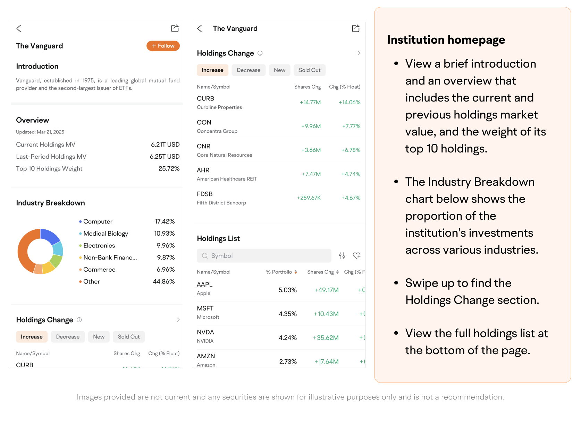The image size is (581, 430).
Task: Select the Decrease filter in right panel
Action: 249,70
